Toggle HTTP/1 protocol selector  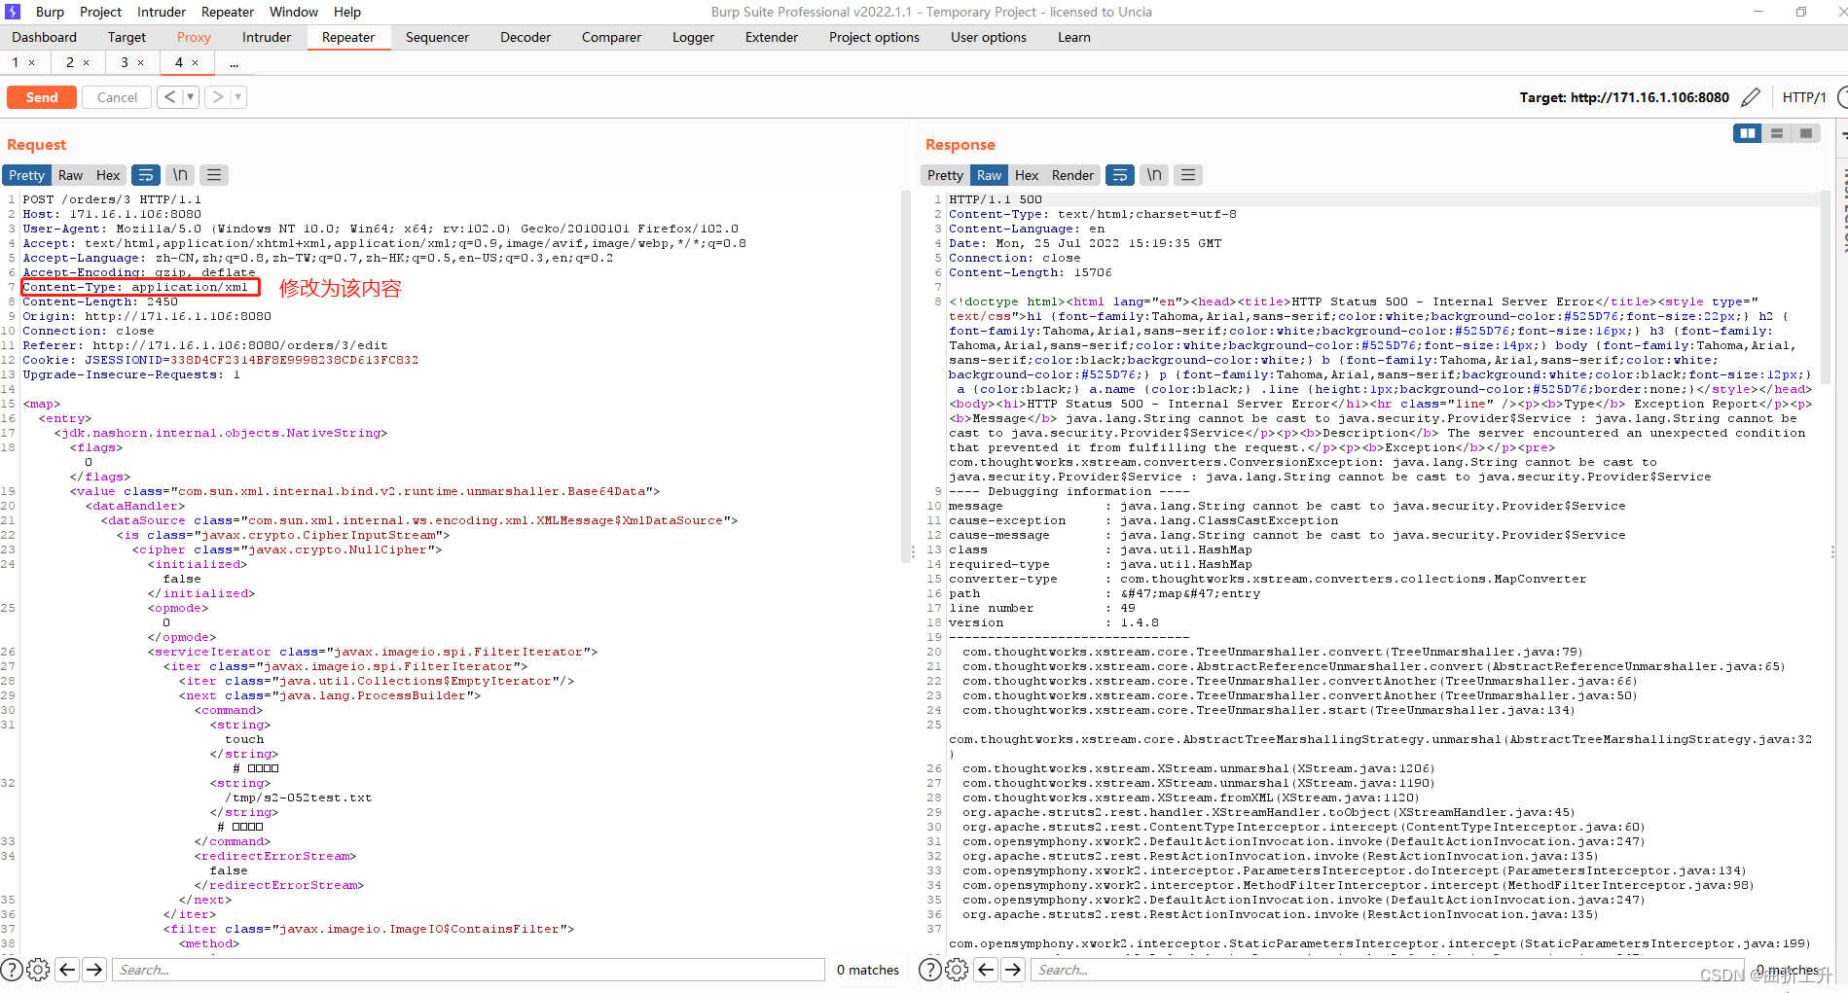click(1804, 97)
